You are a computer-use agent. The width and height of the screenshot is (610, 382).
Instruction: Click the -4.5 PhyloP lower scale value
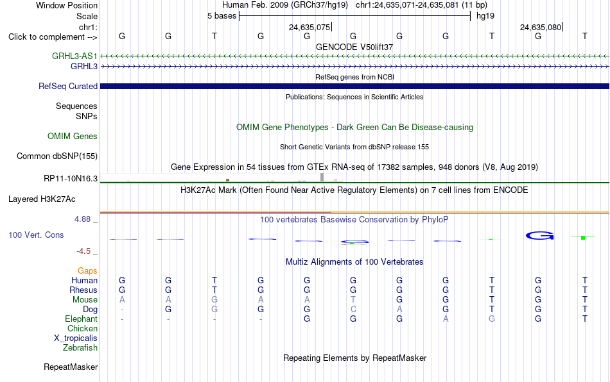pos(83,251)
